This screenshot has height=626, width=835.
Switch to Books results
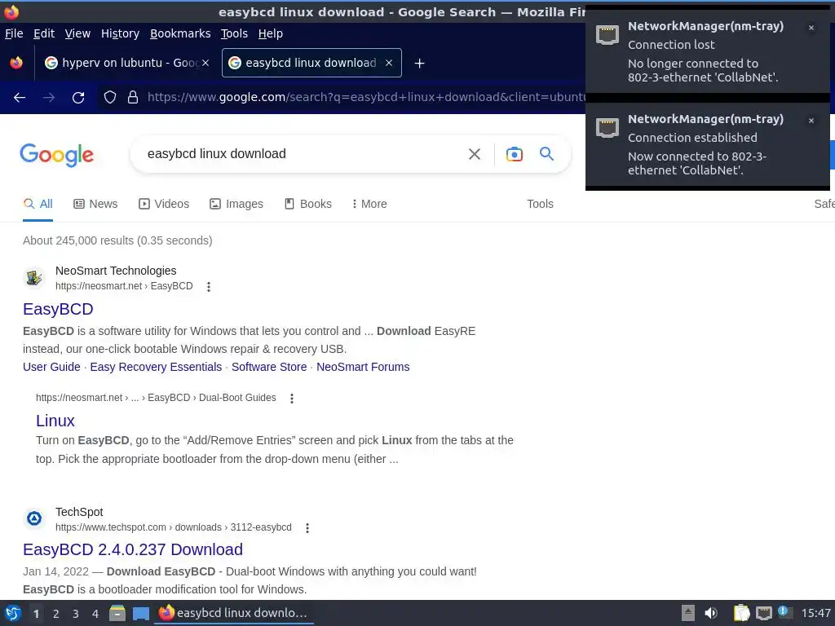pyautogui.click(x=307, y=204)
